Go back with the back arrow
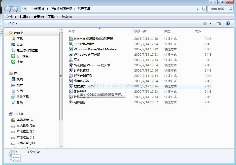 (x=8, y=9)
